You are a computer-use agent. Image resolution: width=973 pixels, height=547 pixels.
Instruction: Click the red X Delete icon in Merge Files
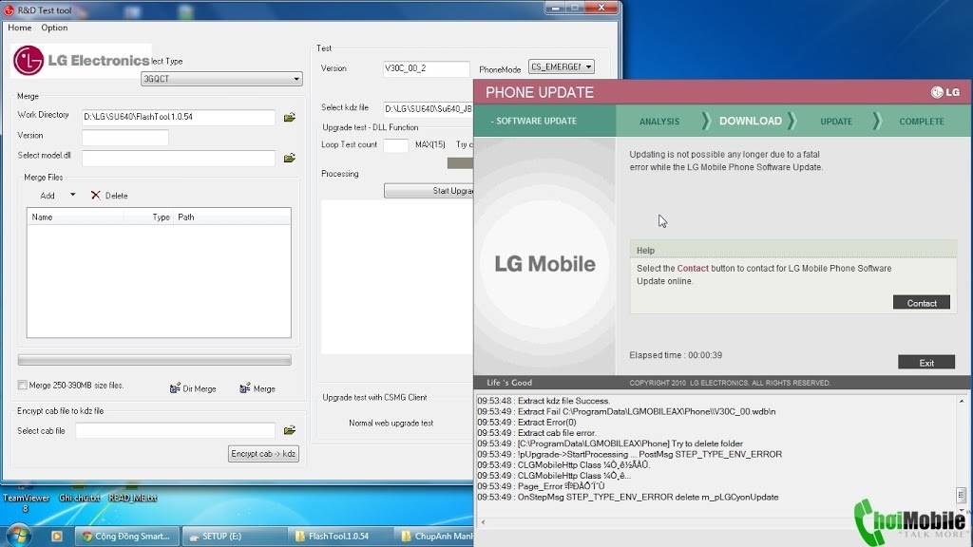(96, 196)
